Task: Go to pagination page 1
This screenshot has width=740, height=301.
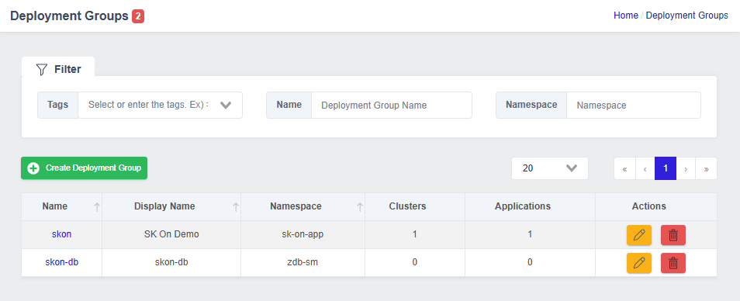Action: 666,168
